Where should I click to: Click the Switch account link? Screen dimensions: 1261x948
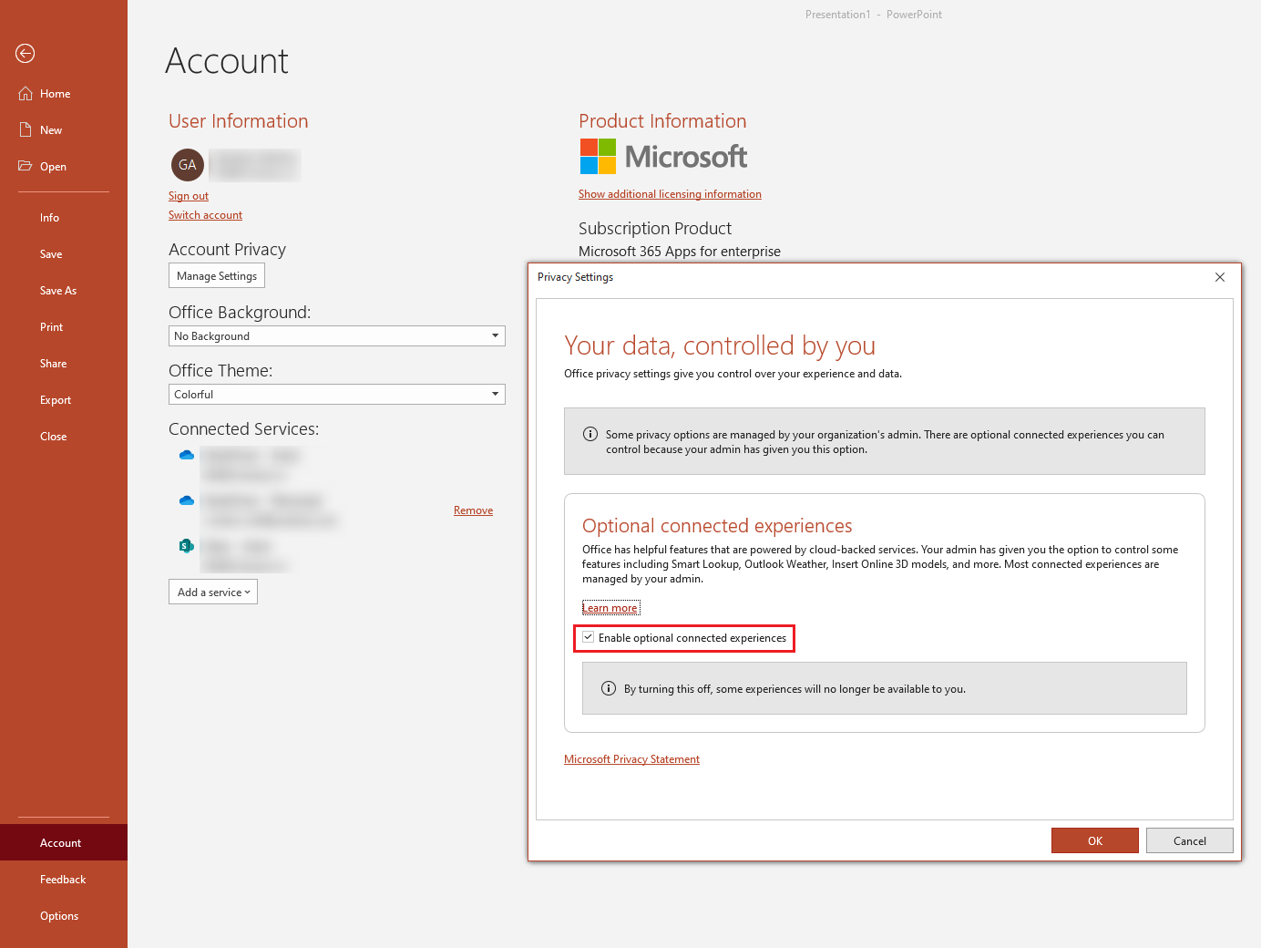205,215
